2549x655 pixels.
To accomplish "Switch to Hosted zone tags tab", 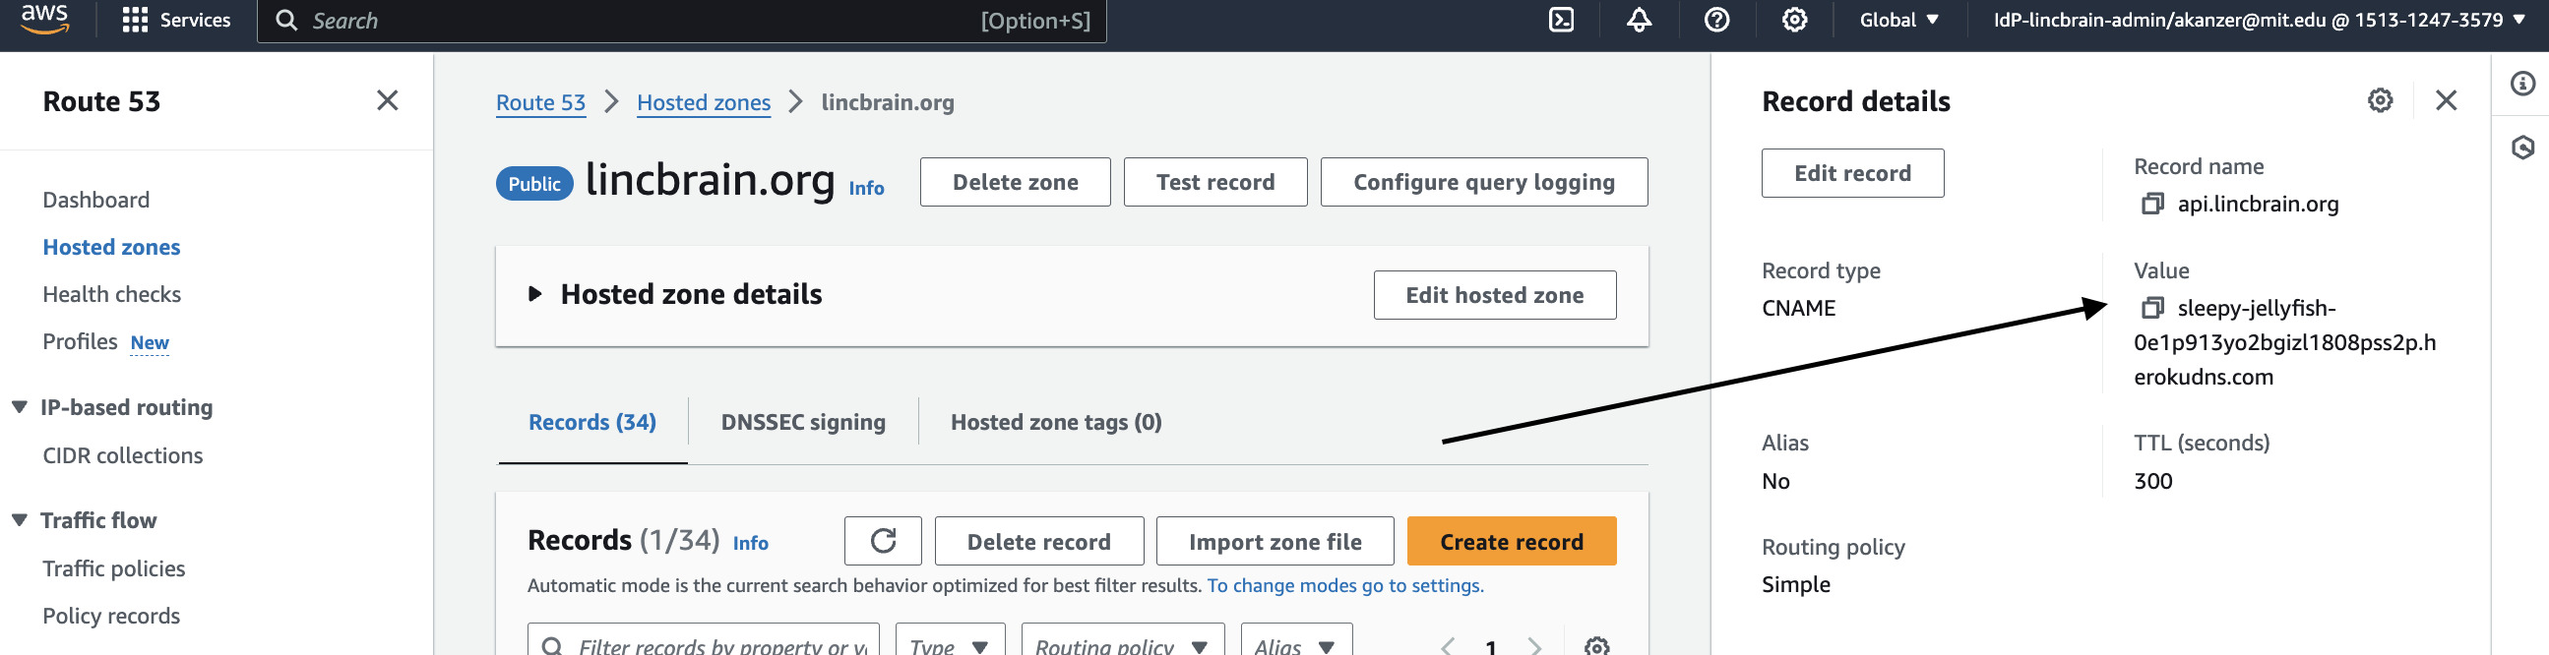I will click(1056, 423).
